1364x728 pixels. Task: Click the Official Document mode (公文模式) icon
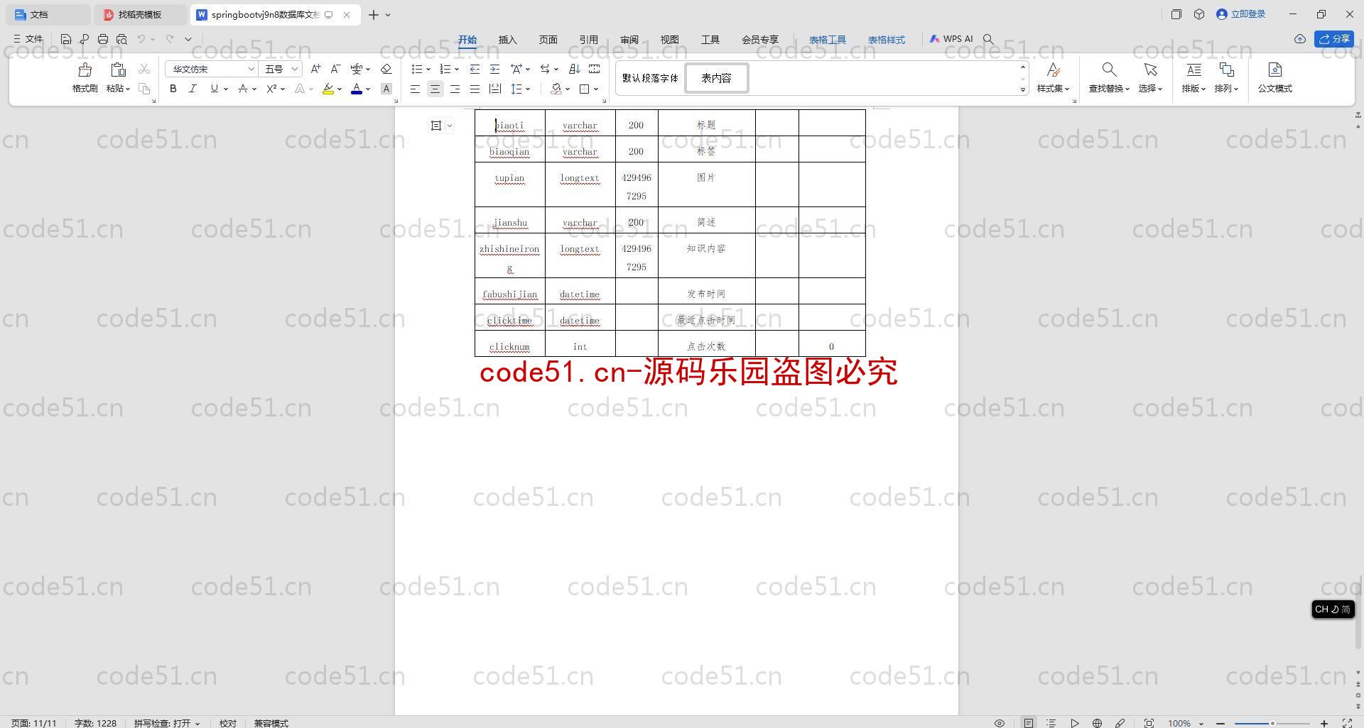coord(1274,70)
